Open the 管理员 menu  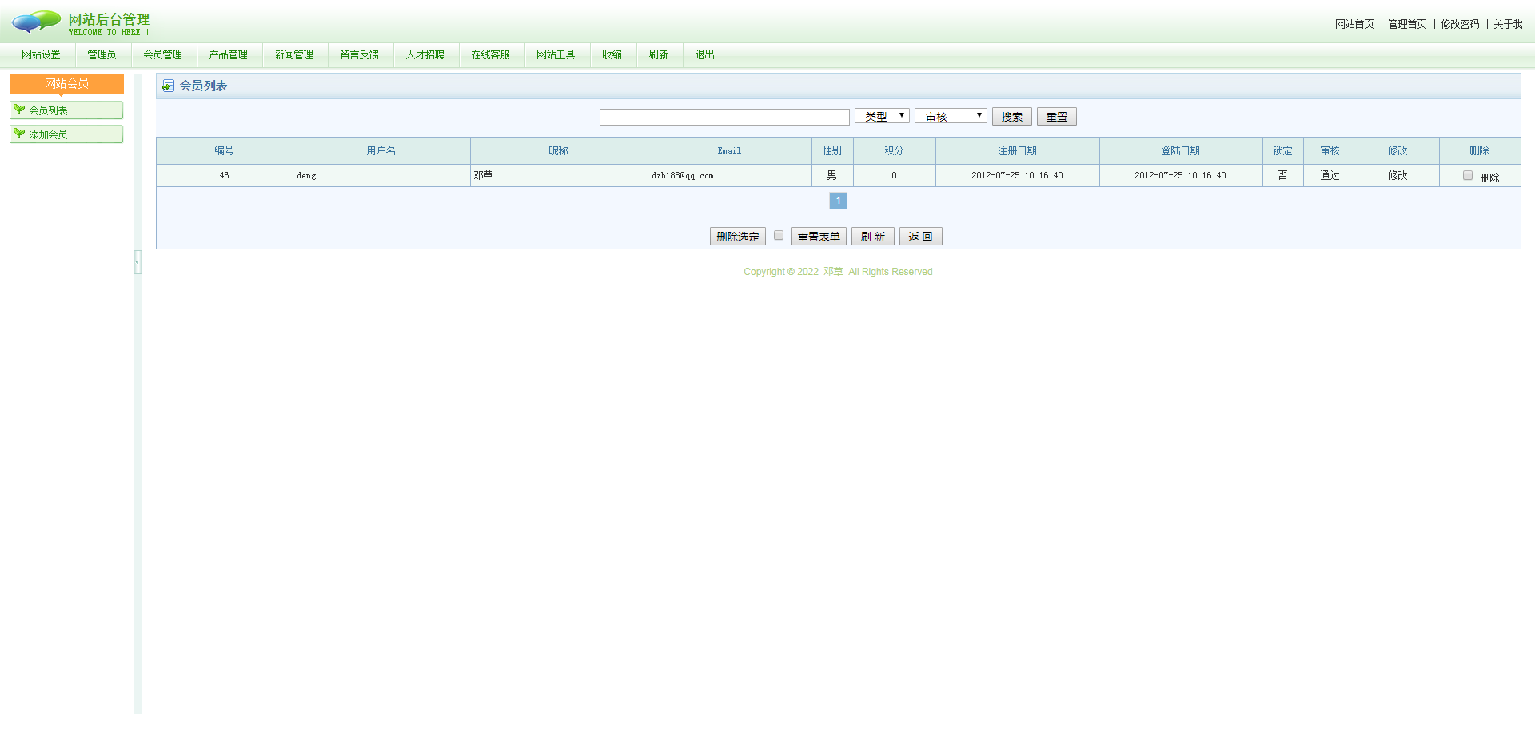point(102,54)
